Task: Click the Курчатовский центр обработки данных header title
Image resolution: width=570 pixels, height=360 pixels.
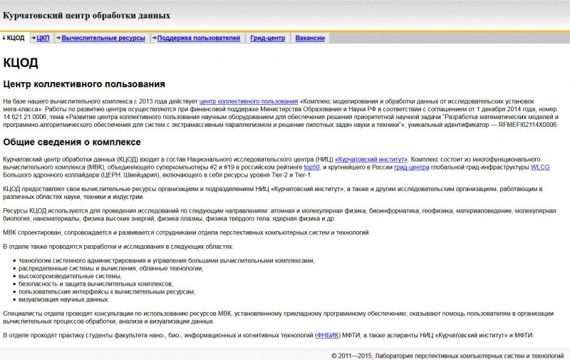Action: coord(86,16)
